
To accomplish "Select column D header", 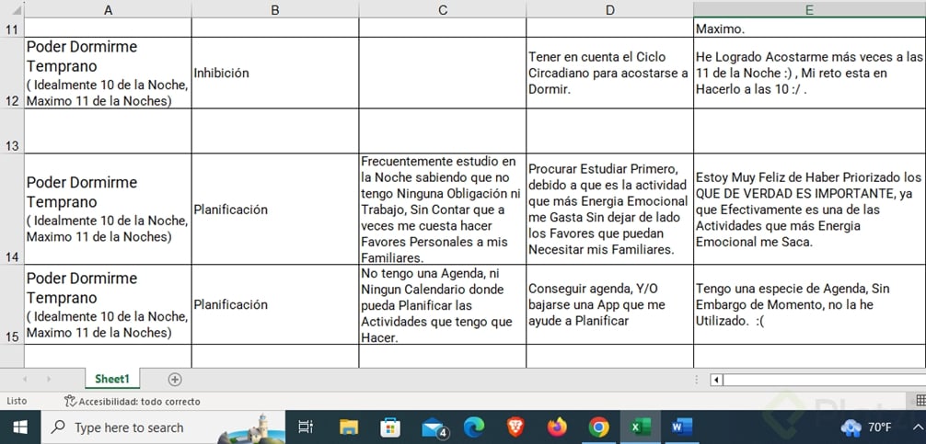I will [x=610, y=9].
